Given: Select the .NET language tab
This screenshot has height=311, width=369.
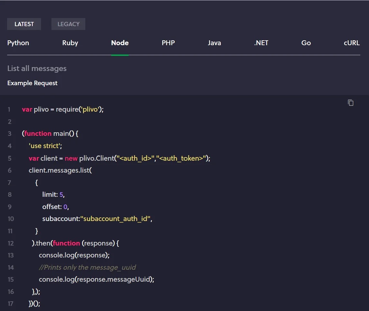Looking at the screenshot, I should pyautogui.click(x=261, y=43).
